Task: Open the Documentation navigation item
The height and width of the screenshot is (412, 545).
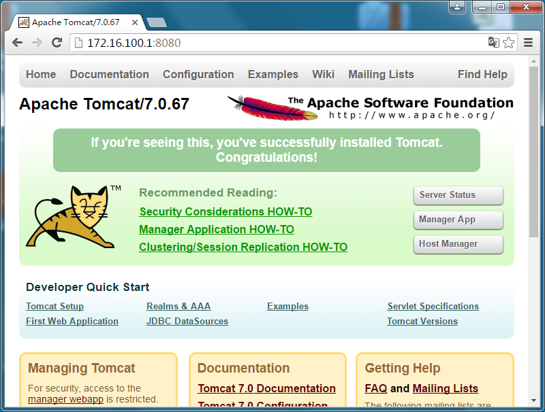Action: click(110, 74)
